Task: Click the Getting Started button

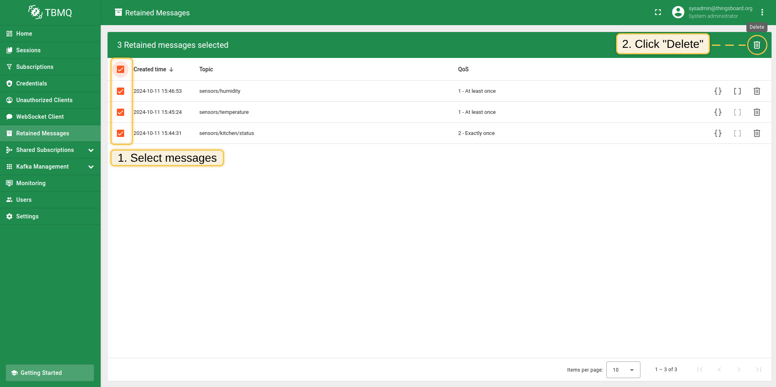Action: 50,372
